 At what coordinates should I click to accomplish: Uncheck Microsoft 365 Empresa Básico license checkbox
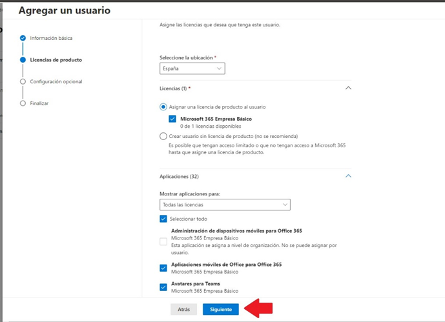pyautogui.click(x=172, y=119)
